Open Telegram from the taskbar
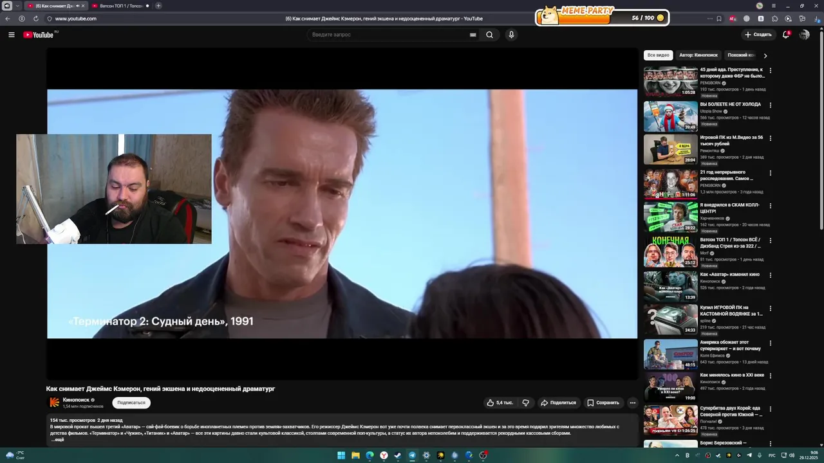Viewport: 824px width, 463px height. coord(412,455)
